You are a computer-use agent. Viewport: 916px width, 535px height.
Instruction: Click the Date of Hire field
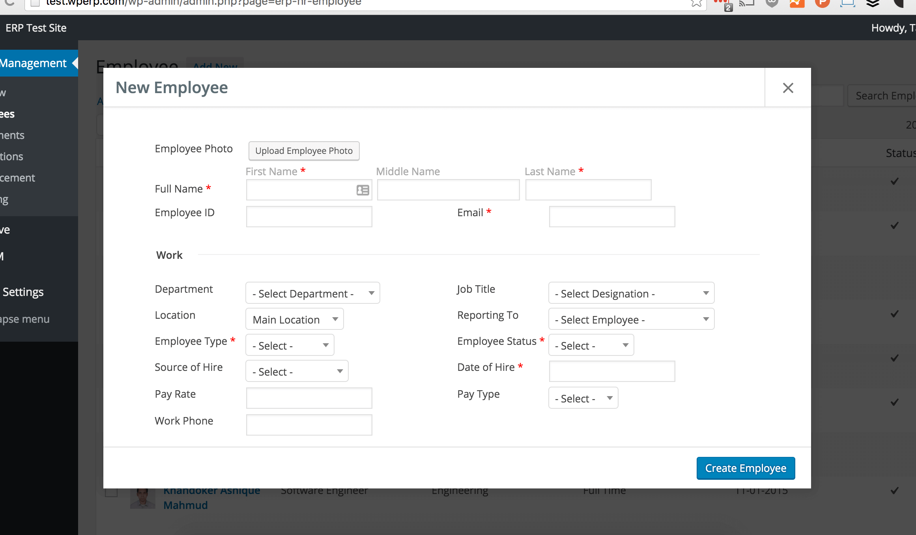[x=612, y=371]
